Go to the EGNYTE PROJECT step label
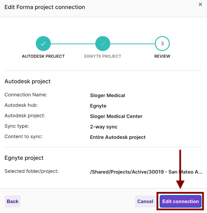Viewport: 207px width, 213px height. (x=103, y=56)
